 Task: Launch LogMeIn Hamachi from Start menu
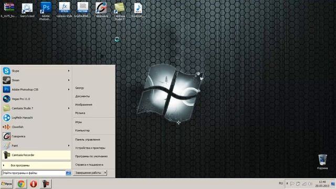click(36, 118)
